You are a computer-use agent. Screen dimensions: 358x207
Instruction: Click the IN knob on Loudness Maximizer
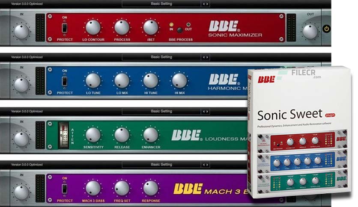pyautogui.click(x=21, y=139)
